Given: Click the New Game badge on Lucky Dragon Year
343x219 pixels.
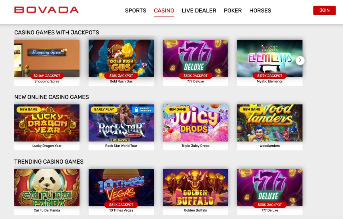Looking at the screenshot, I should click(x=29, y=109).
